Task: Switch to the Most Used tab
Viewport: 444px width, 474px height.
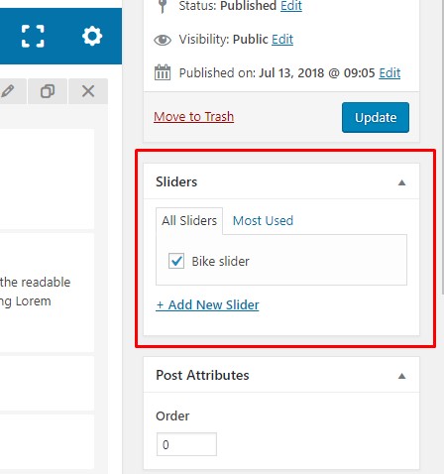Action: 263,220
